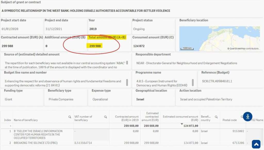Click the Postal code column header
Viewport: 264px width, 150px height.
click(229, 120)
